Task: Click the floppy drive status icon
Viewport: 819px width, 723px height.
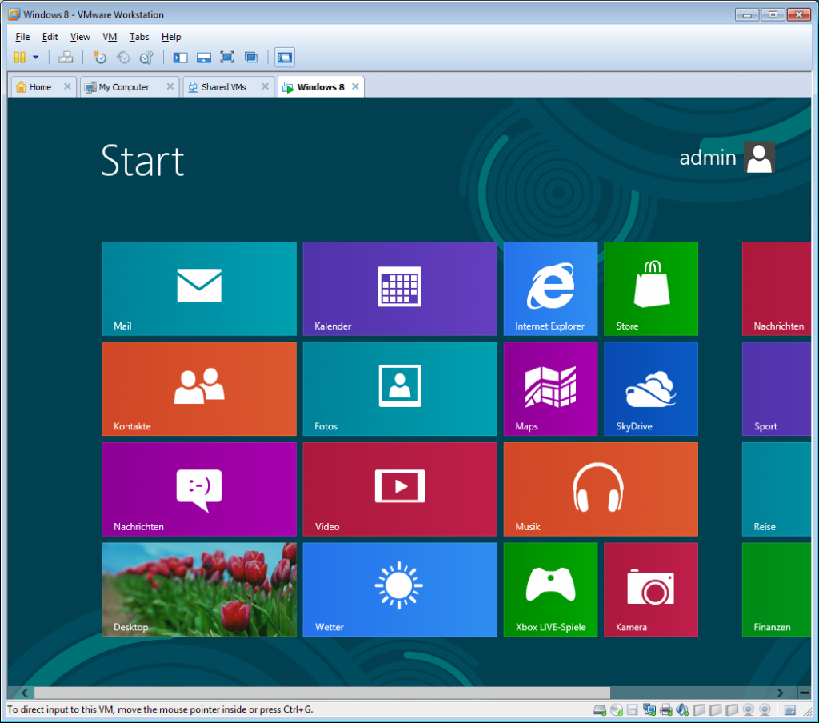Action: (x=633, y=710)
